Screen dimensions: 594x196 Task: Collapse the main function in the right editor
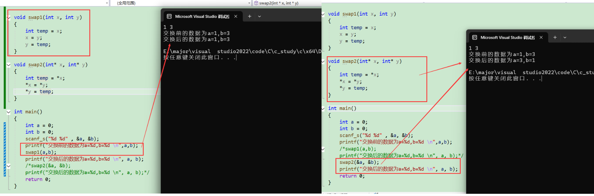click(x=323, y=108)
